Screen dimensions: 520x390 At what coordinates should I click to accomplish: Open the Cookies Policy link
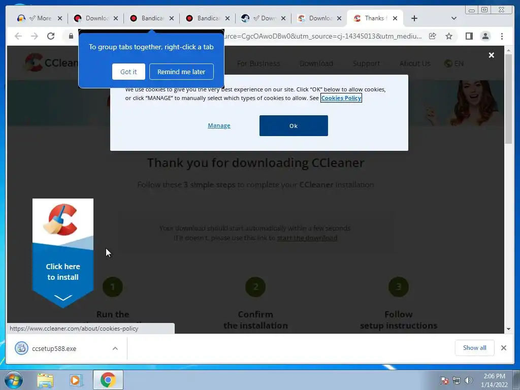tap(341, 98)
